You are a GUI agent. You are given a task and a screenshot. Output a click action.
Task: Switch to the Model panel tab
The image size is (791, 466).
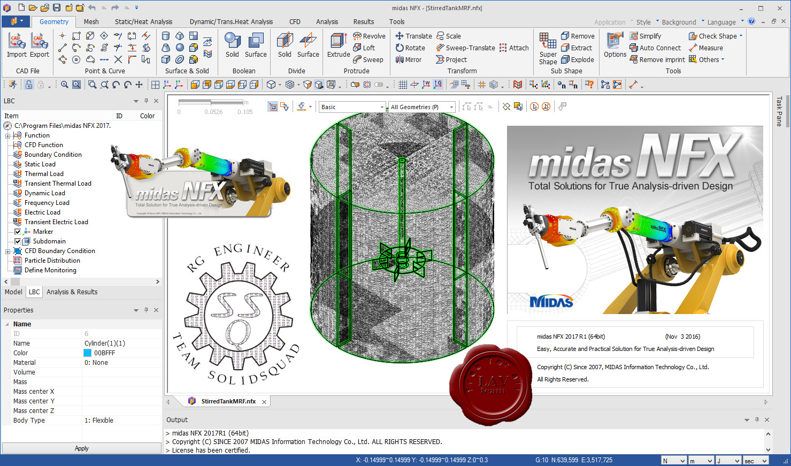coord(13,292)
